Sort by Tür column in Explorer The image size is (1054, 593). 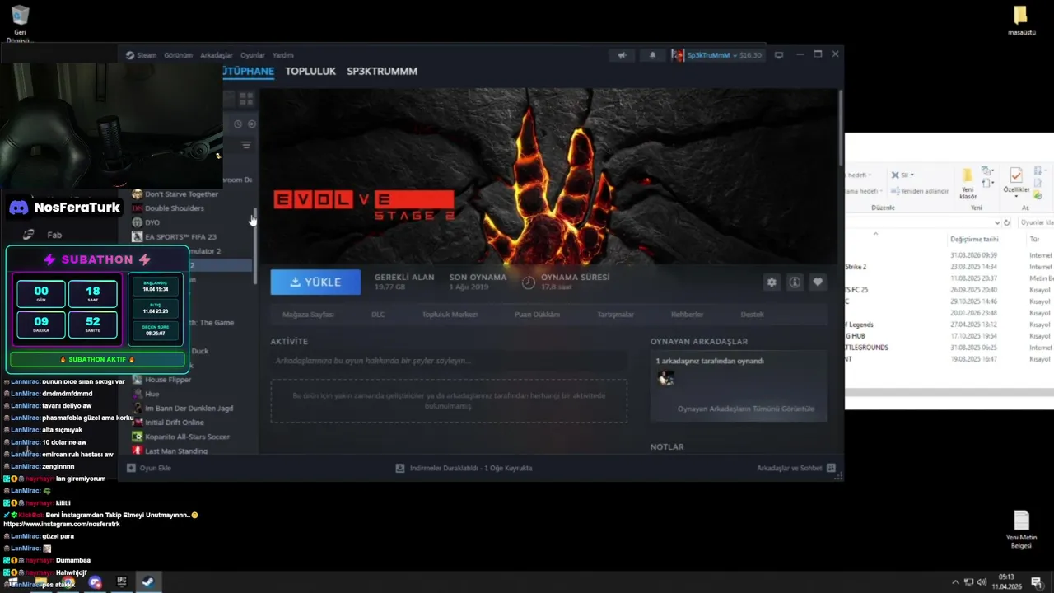1035,240
